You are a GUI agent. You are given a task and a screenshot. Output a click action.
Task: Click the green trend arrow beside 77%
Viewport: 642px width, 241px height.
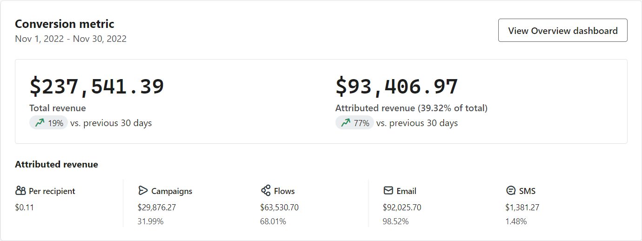click(x=346, y=123)
